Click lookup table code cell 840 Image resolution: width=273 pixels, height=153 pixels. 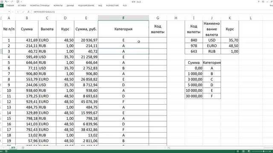[x=194, y=40]
